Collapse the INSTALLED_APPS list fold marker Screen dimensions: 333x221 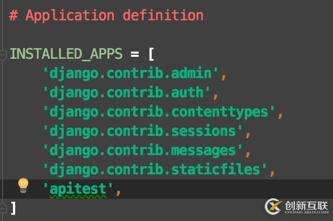coord(3,55)
